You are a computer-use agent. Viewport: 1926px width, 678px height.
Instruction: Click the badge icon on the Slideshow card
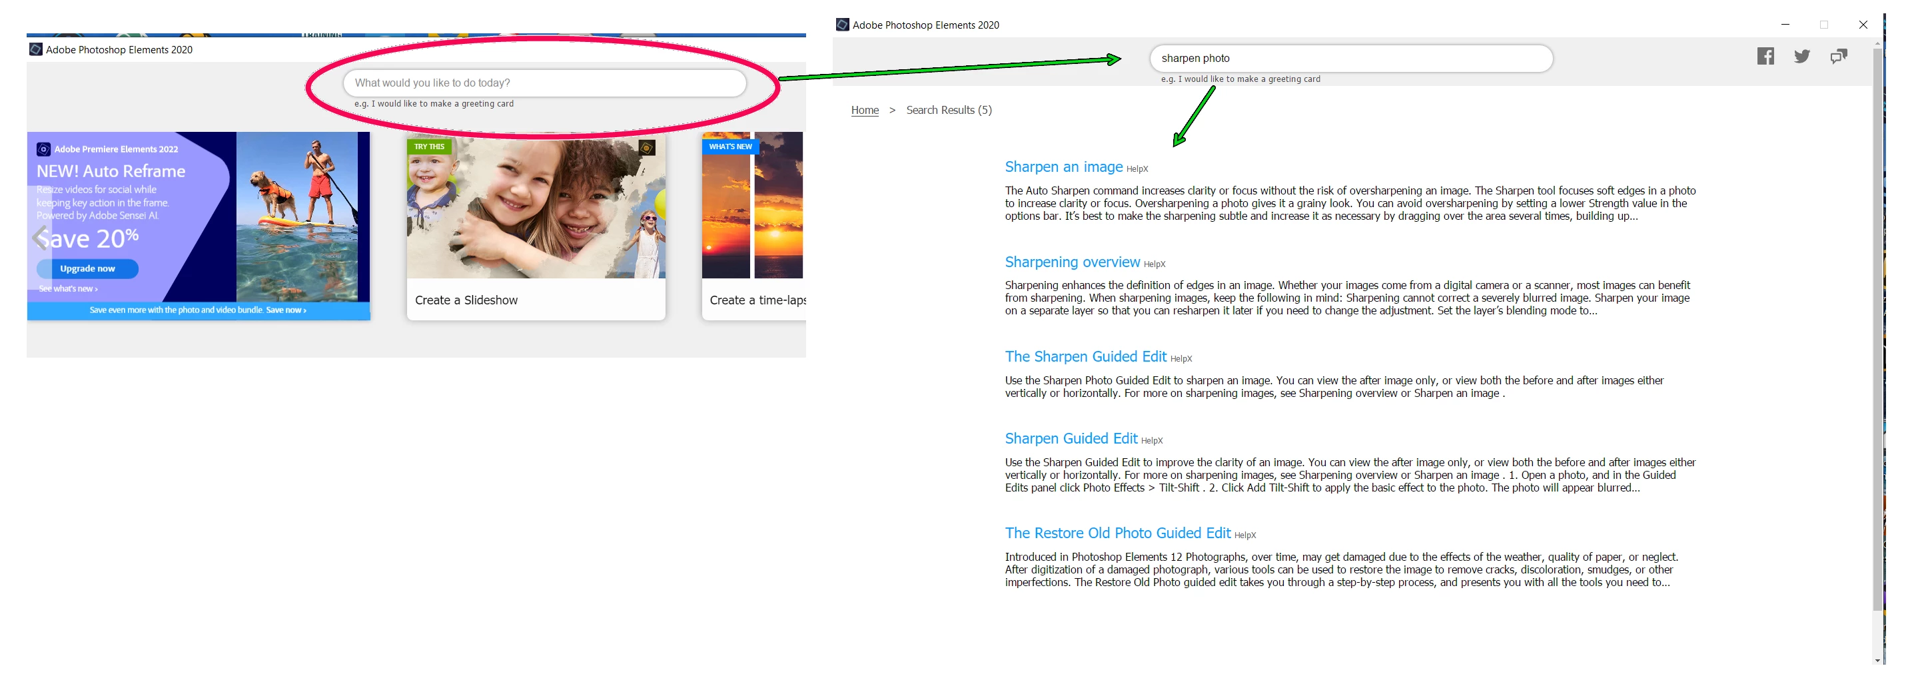(648, 147)
